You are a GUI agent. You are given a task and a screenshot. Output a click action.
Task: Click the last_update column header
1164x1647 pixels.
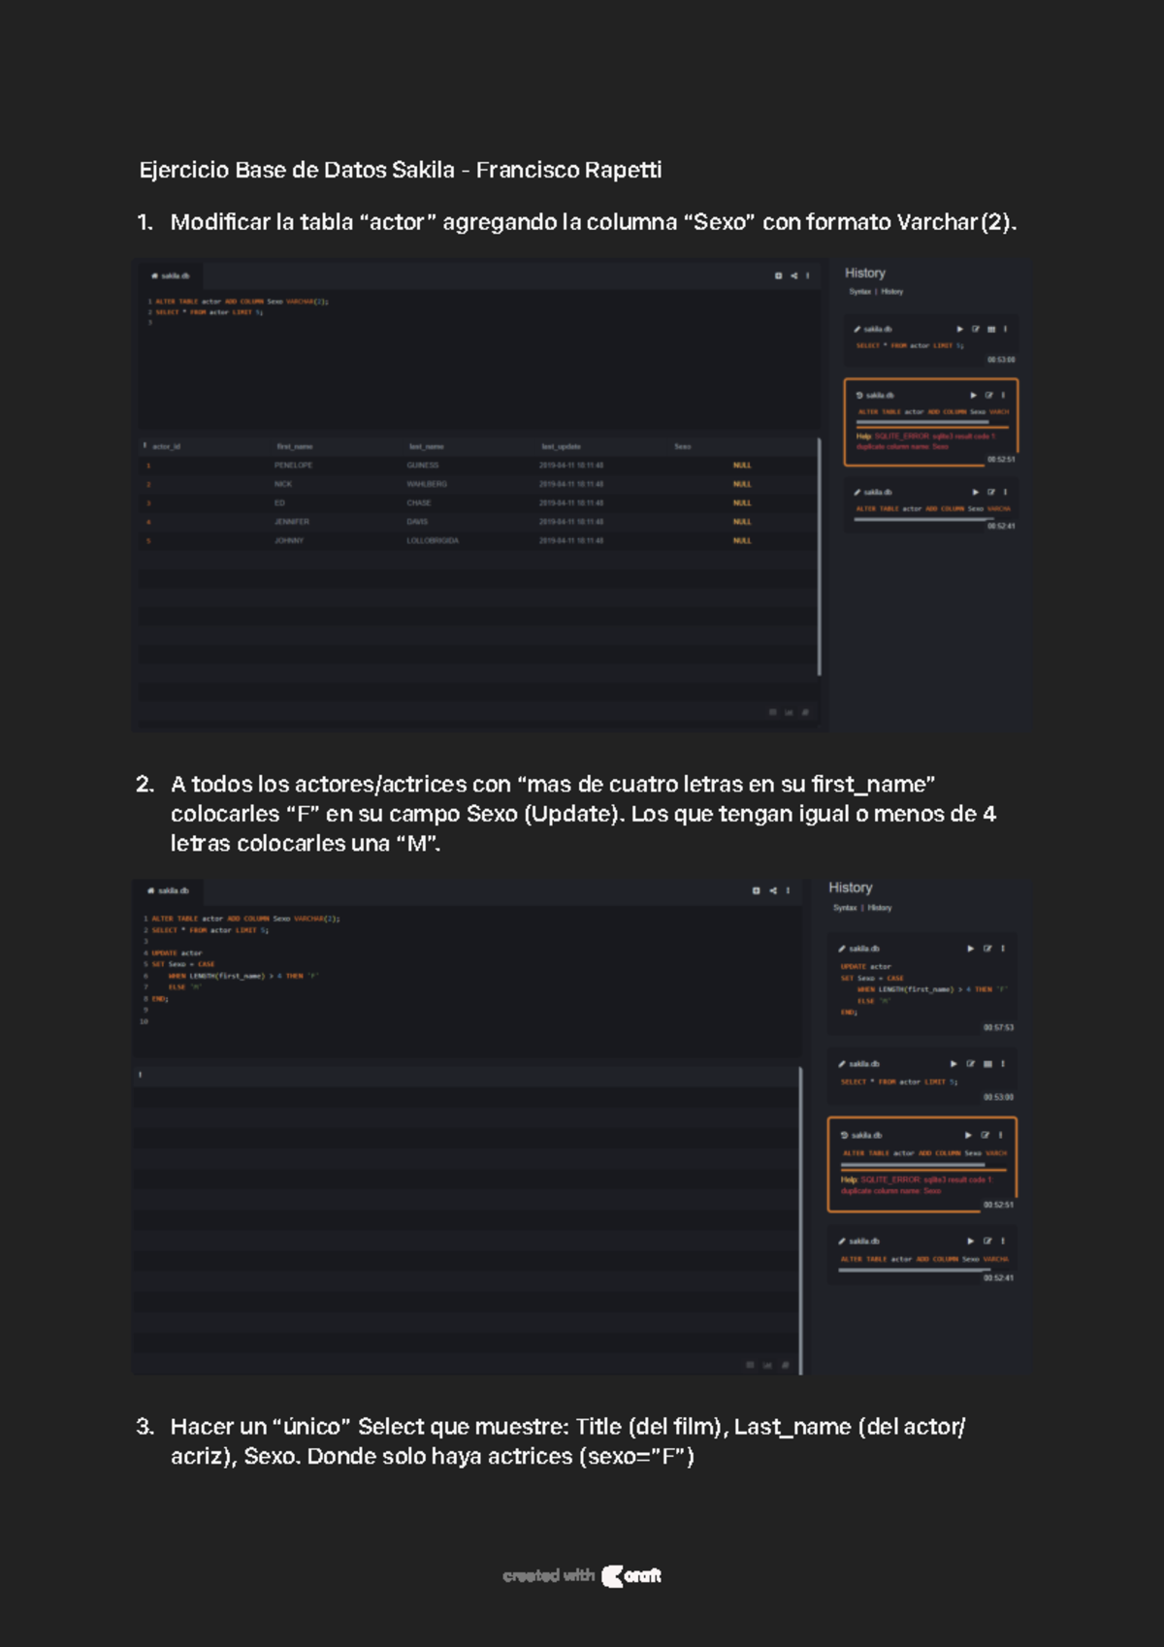pyautogui.click(x=561, y=447)
